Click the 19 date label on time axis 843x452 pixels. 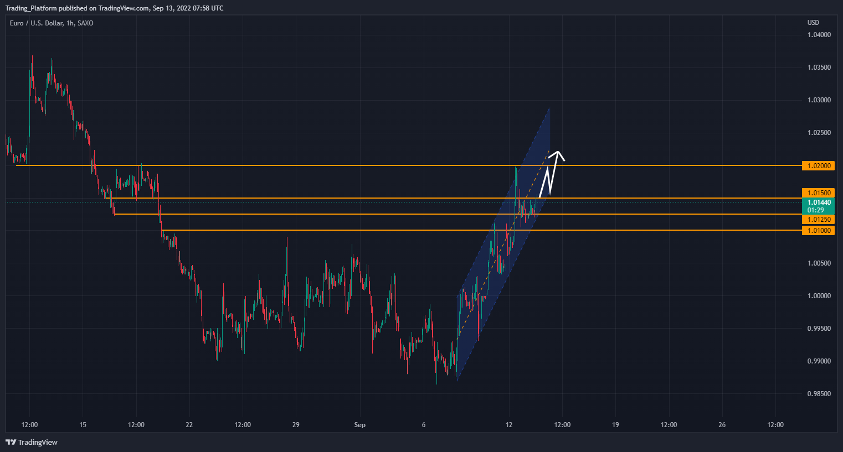(x=615, y=425)
